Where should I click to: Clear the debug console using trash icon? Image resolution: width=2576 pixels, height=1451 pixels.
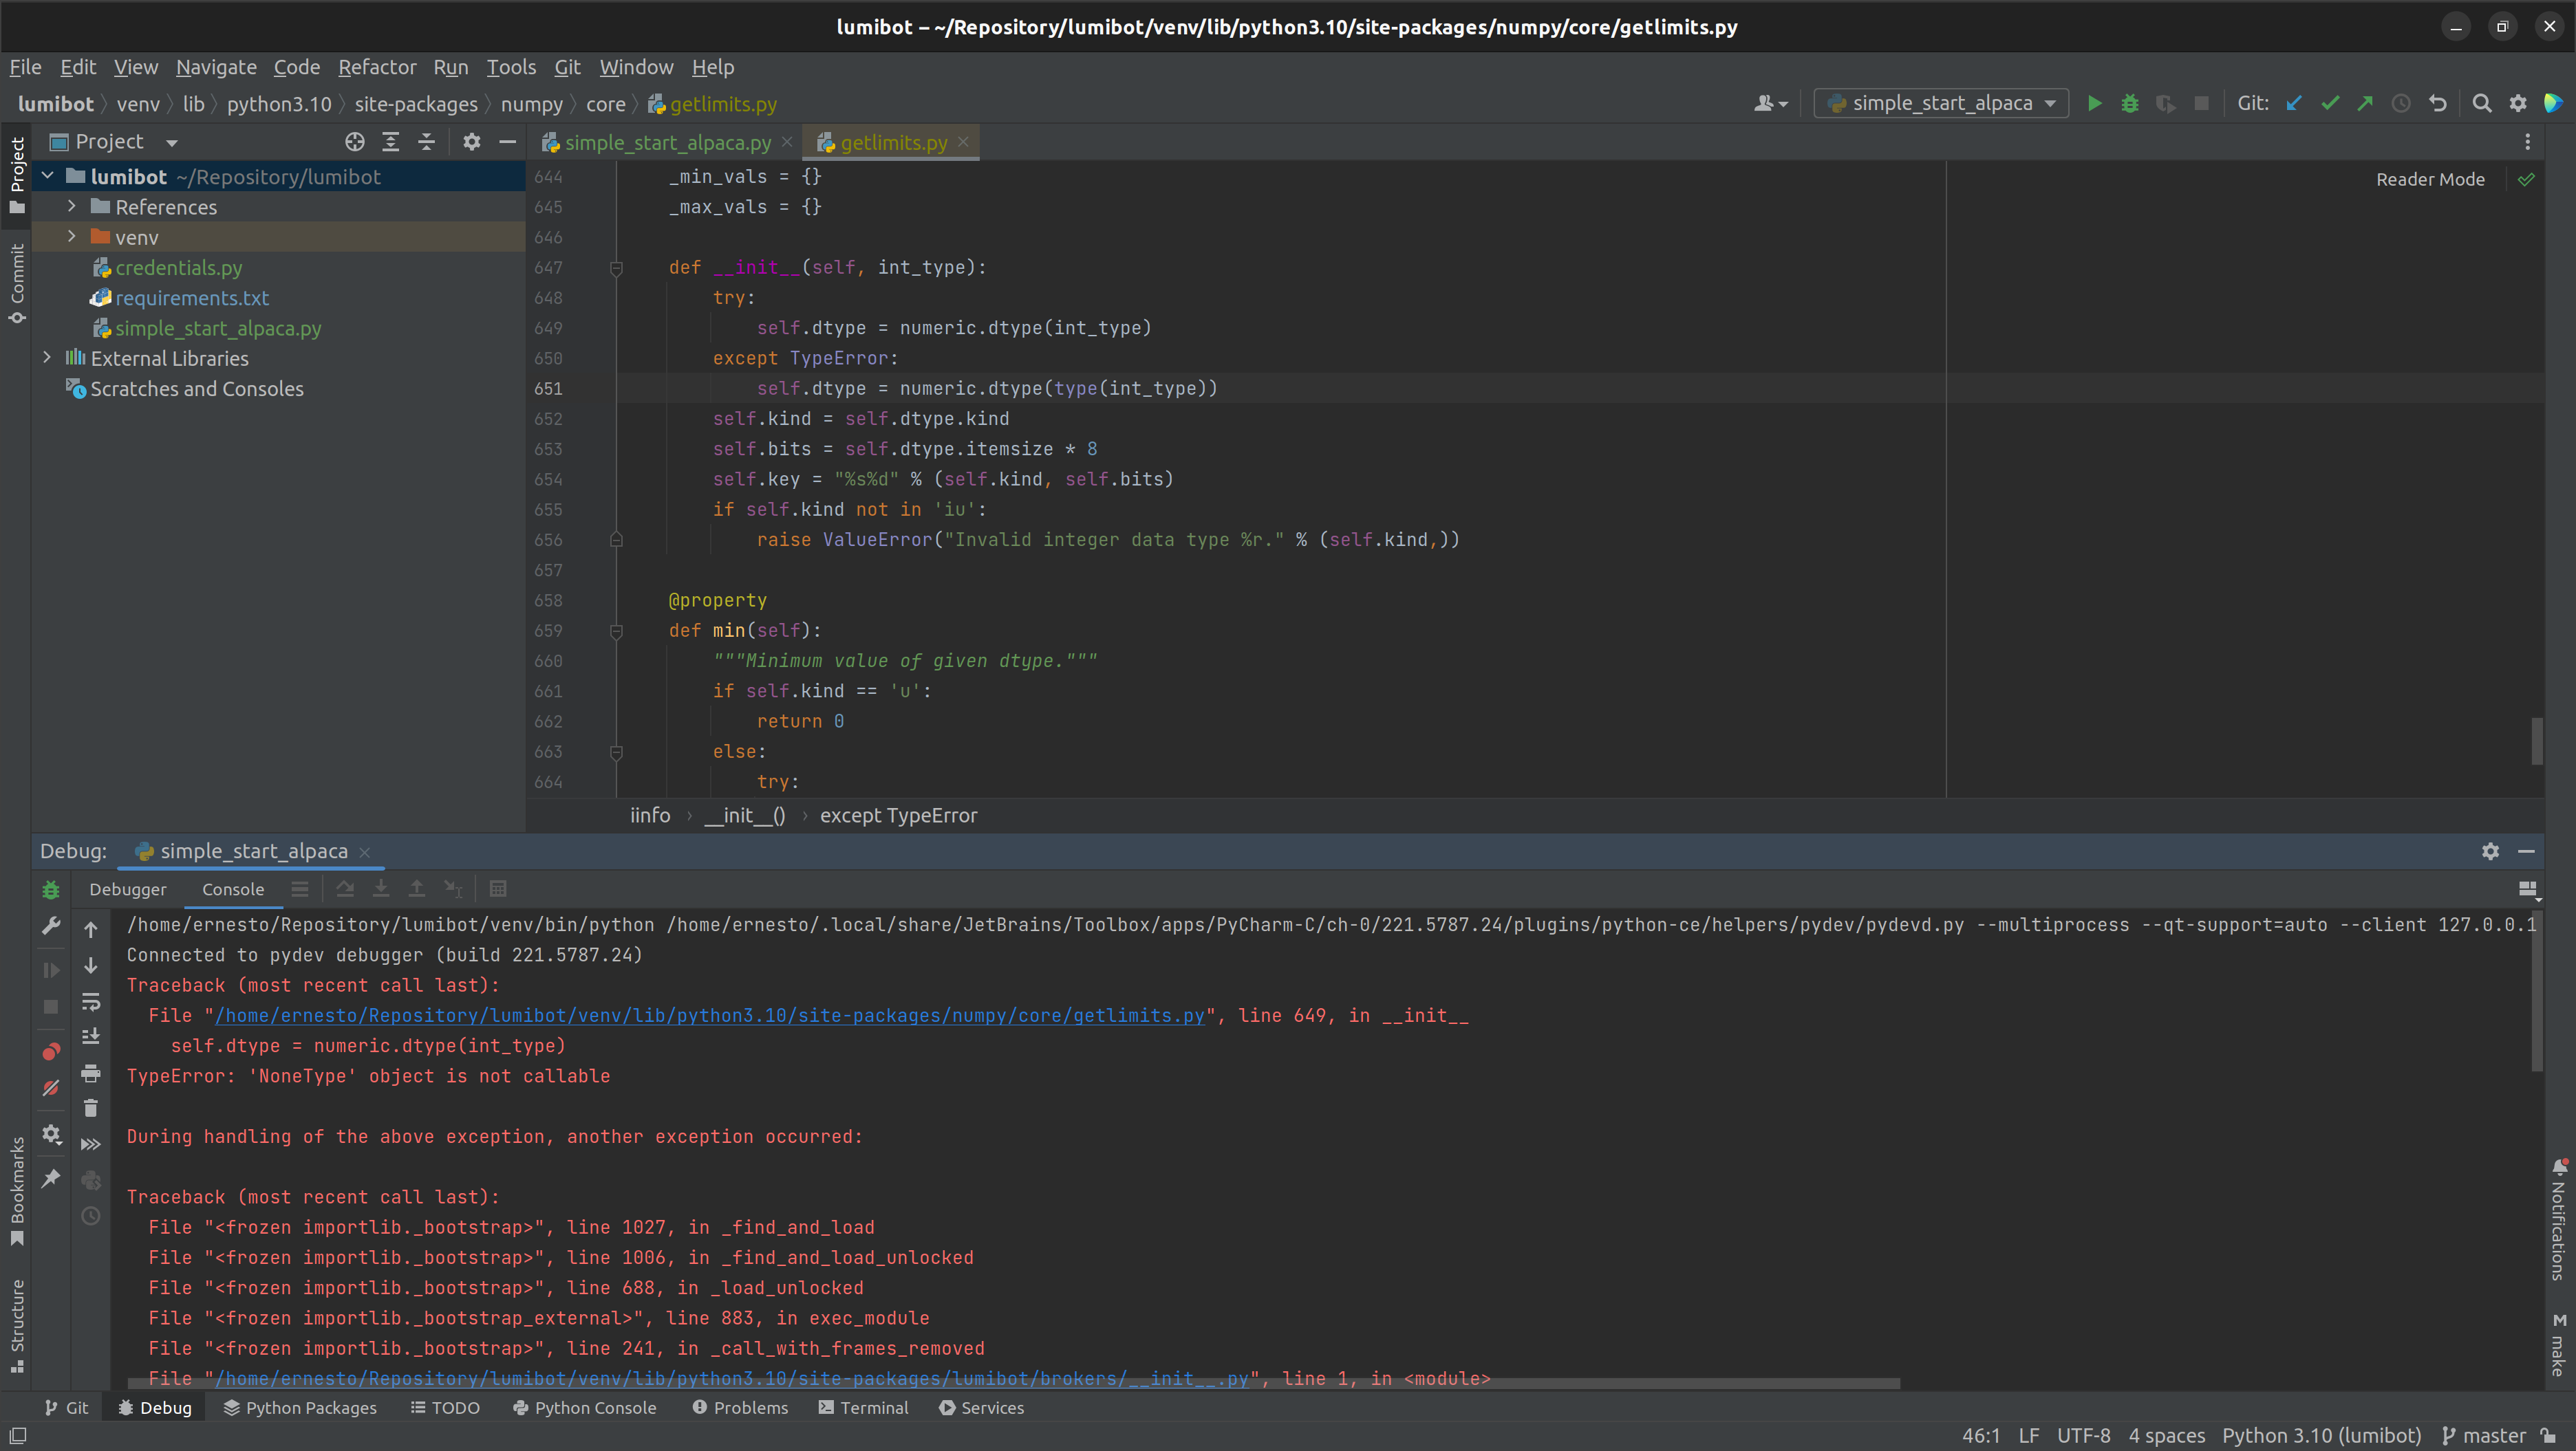tap(91, 1109)
